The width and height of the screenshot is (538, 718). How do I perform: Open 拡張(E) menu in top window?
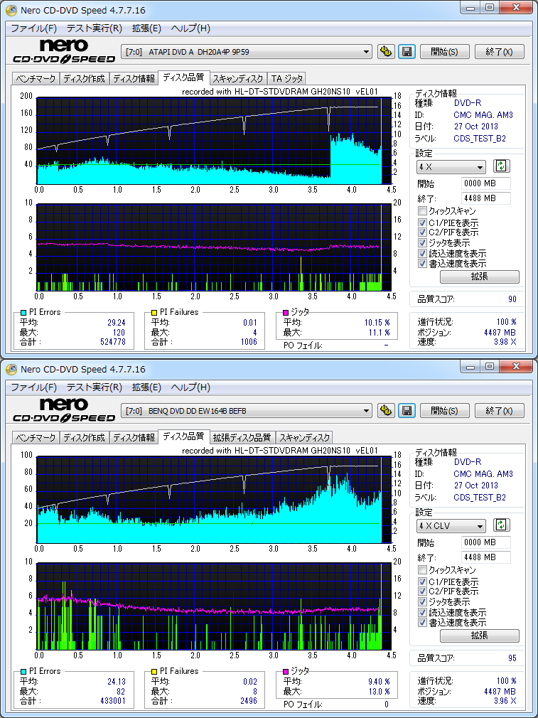point(146,28)
